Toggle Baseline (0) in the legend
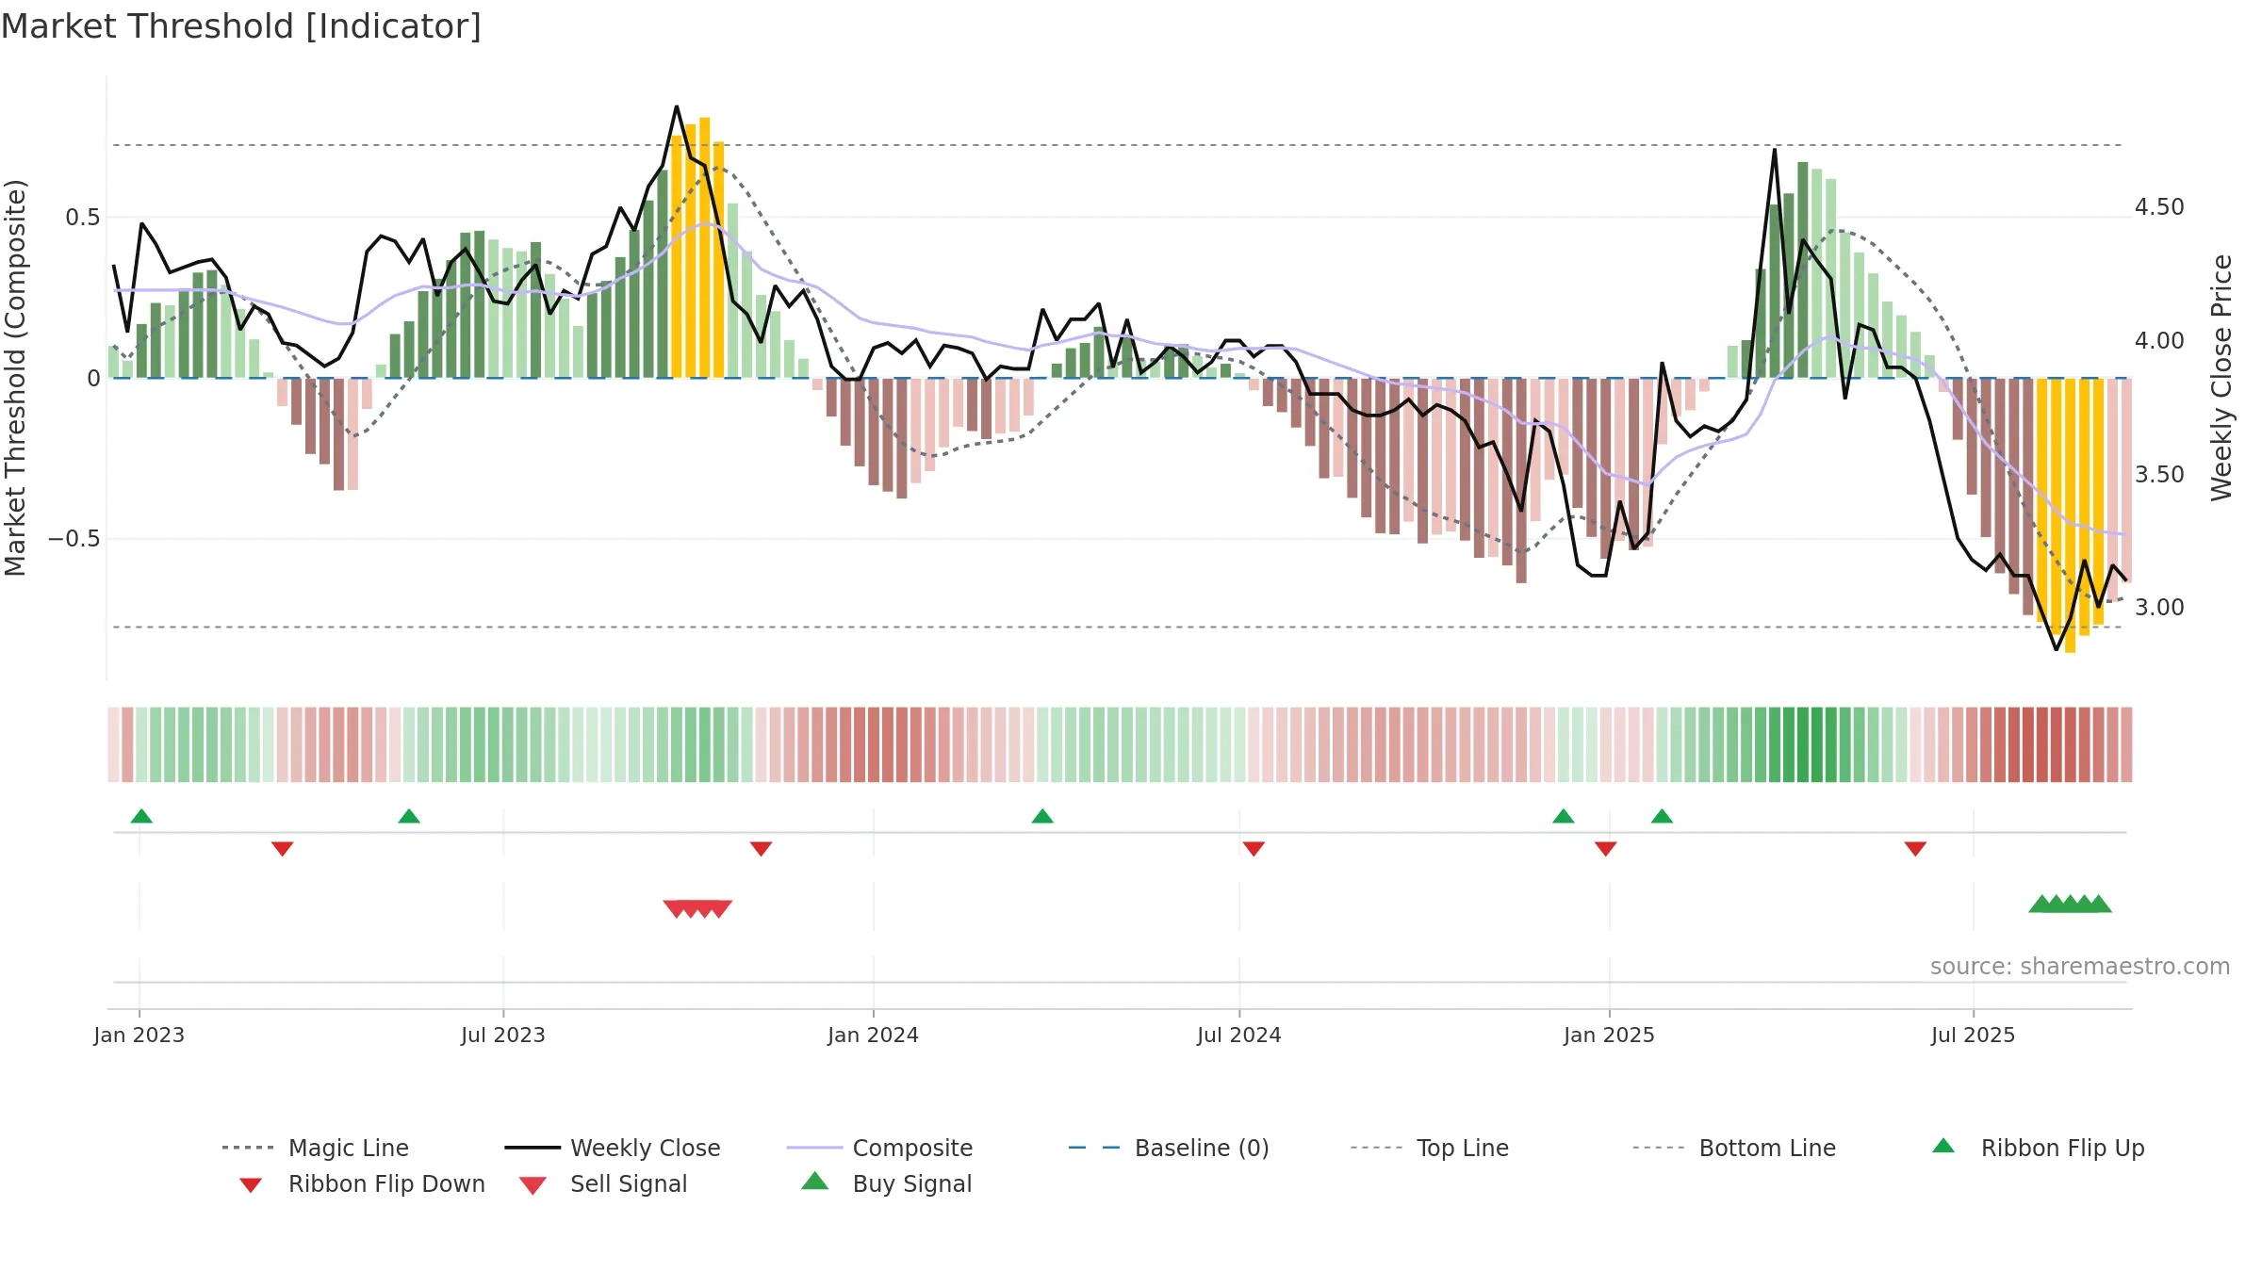This screenshot has width=2262, height=1272. (1169, 1148)
